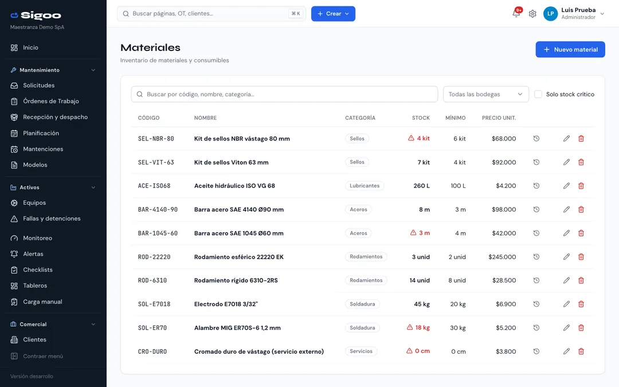Screen dimensions: 619x387
Task: Focus the materials search by código field
Action: point(284,95)
